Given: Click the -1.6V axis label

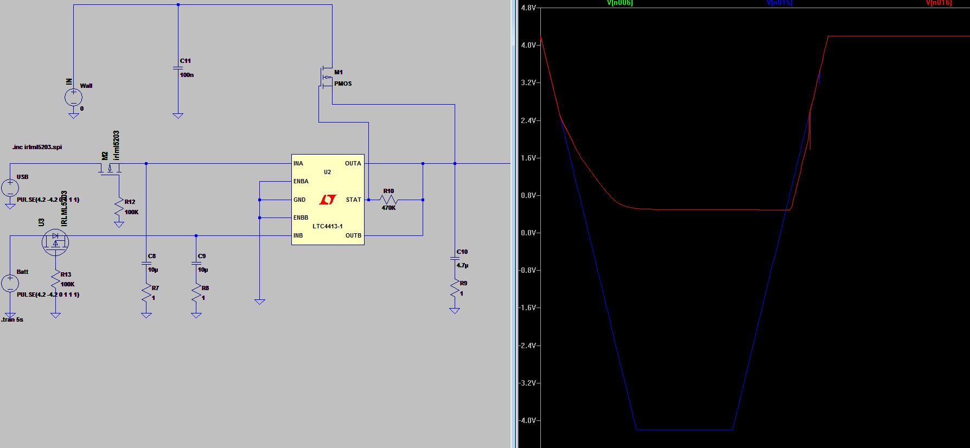Looking at the screenshot, I should tap(528, 308).
